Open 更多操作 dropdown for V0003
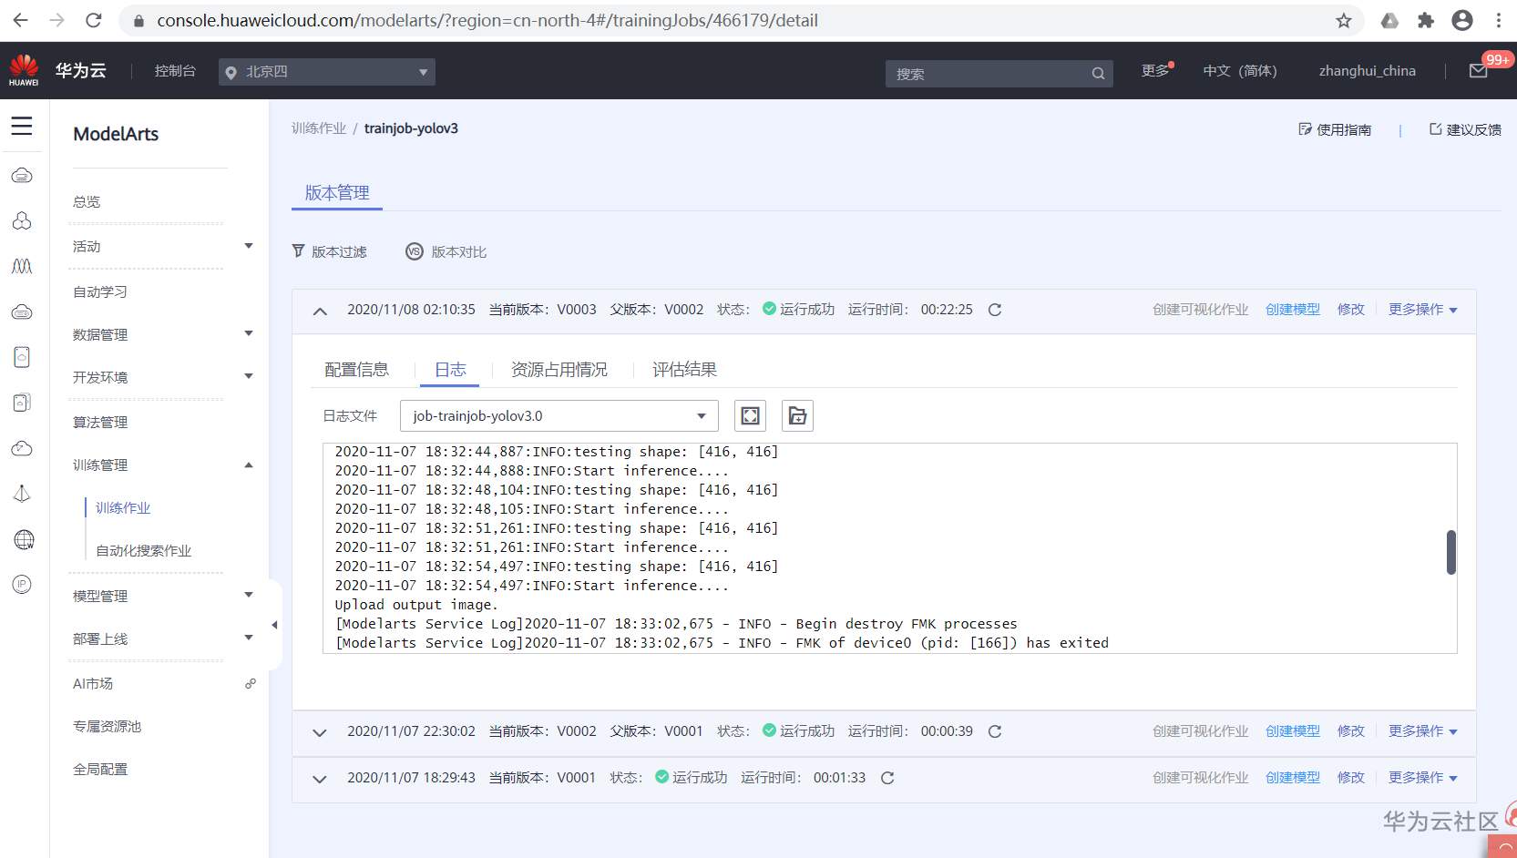Viewport: 1517px width, 858px height. click(1423, 310)
